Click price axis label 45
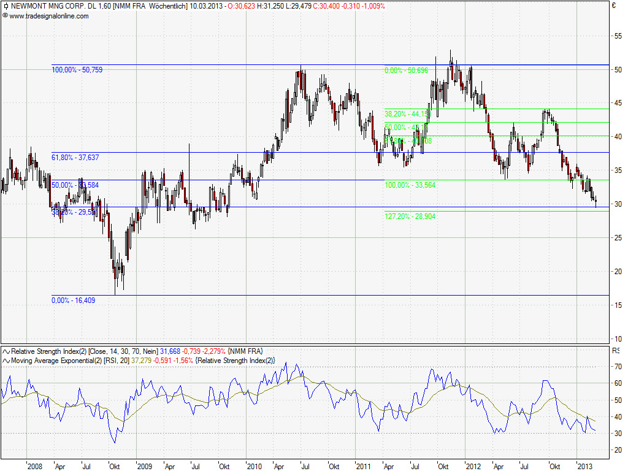 [x=618, y=103]
